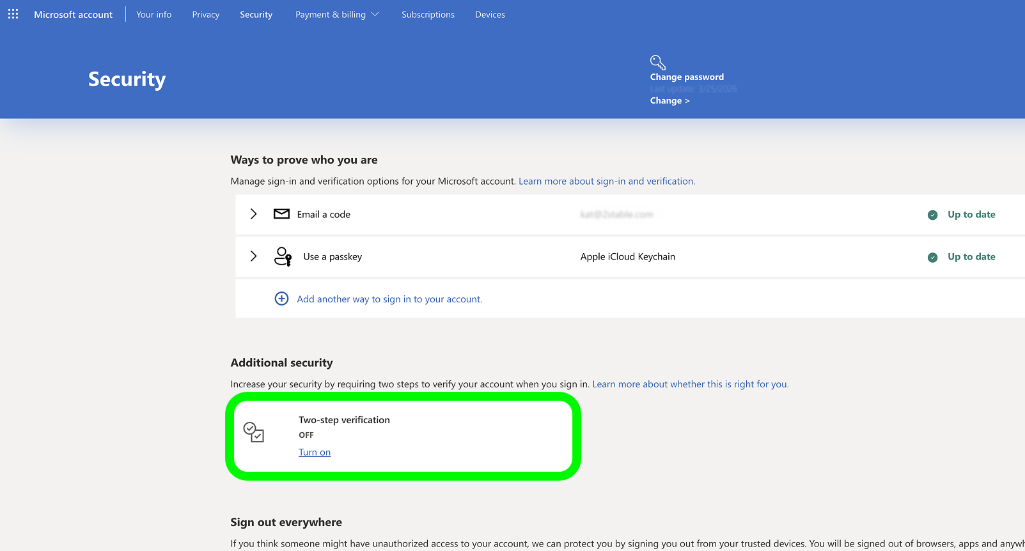Click the Two-step verification title
The height and width of the screenshot is (551, 1025).
(344, 420)
